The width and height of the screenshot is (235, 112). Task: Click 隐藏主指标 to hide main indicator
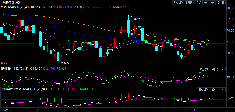click(194, 3)
